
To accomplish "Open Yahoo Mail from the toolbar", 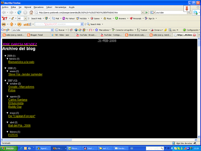I will click(x=56, y=18).
